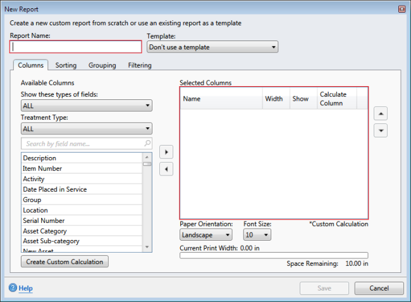The height and width of the screenshot is (302, 411).
Task: Open the Template dropdown
Action: click(212, 47)
